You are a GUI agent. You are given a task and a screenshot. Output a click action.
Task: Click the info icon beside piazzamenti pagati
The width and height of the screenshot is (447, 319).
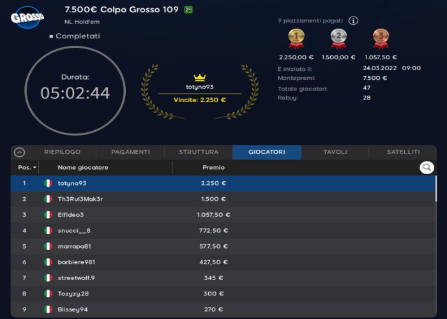pos(353,20)
